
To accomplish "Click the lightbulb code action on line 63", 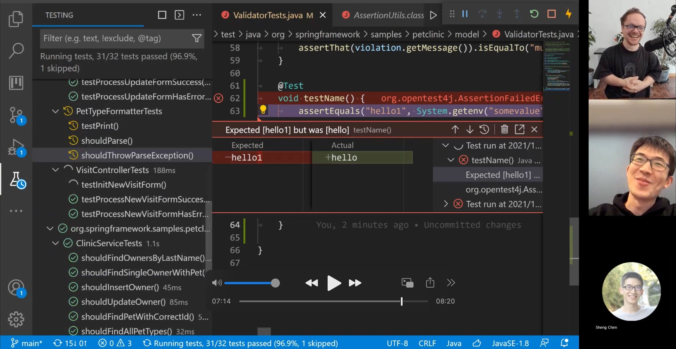I will click(x=263, y=109).
